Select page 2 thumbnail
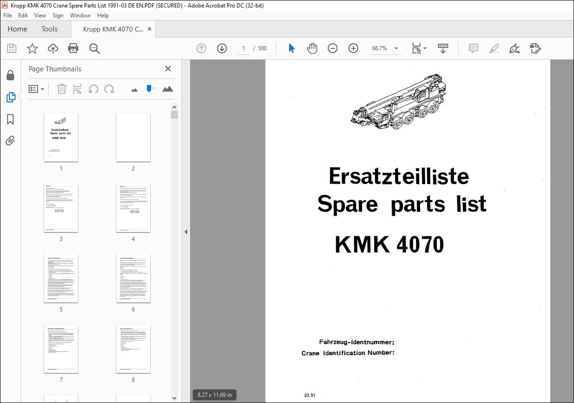 (133, 137)
